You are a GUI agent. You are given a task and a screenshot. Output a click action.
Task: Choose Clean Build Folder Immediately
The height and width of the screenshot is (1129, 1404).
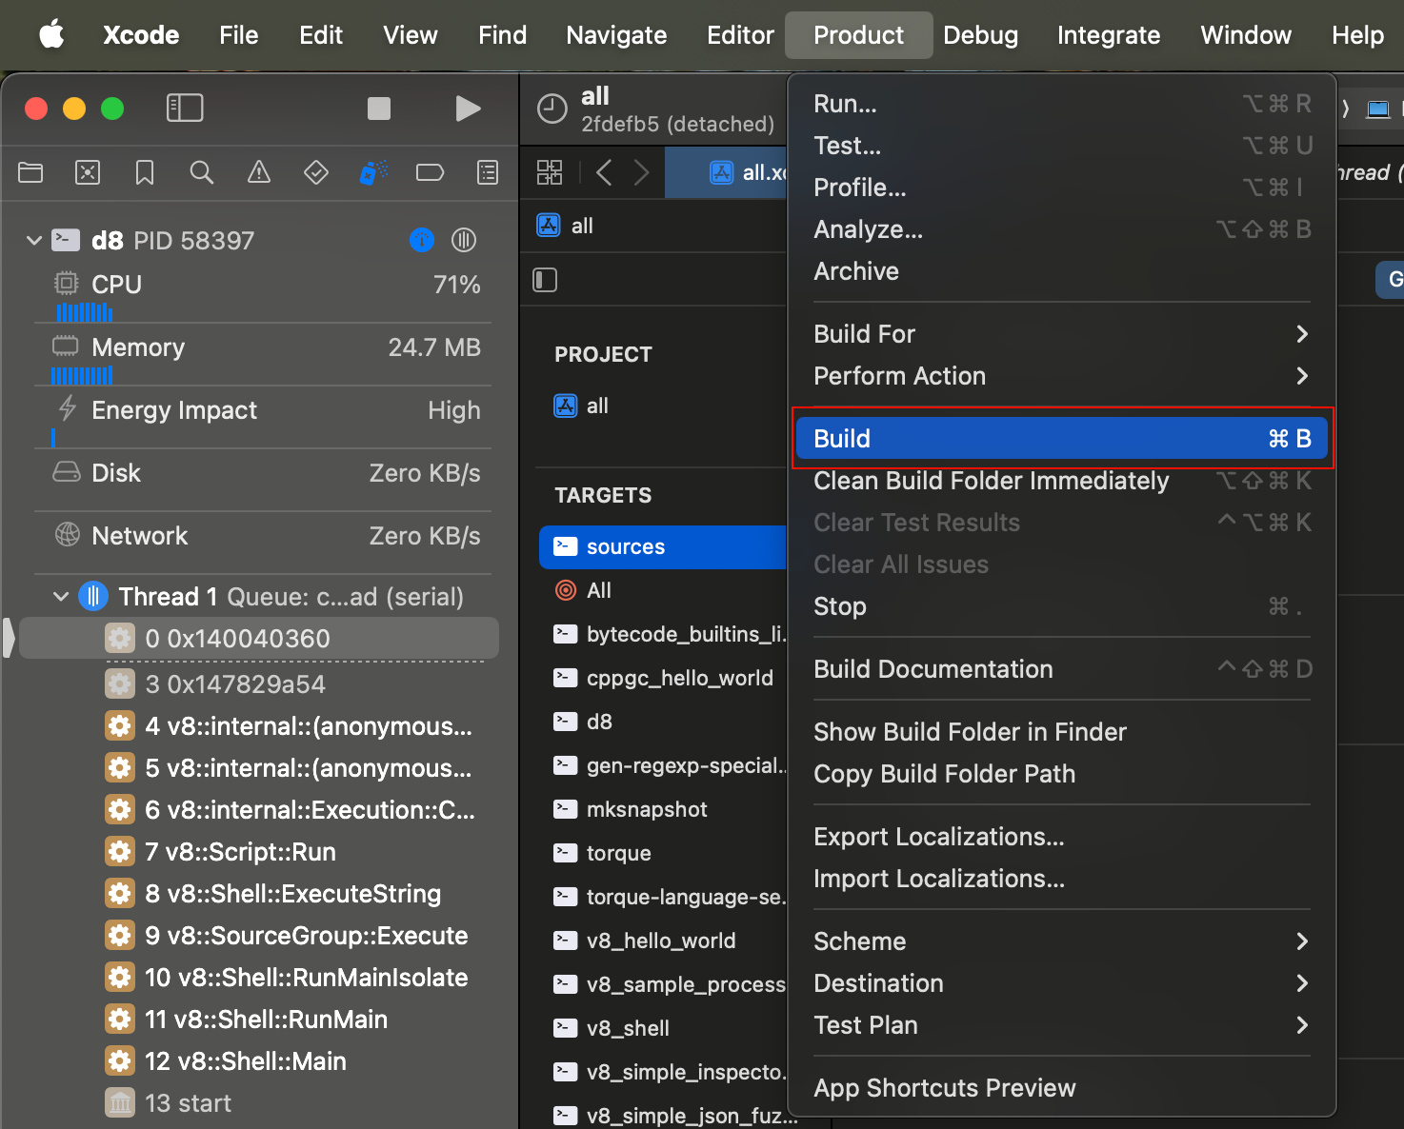coord(1062,481)
